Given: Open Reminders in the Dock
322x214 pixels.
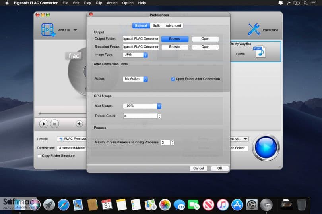Looking at the screenshot, I should tap(136, 204).
